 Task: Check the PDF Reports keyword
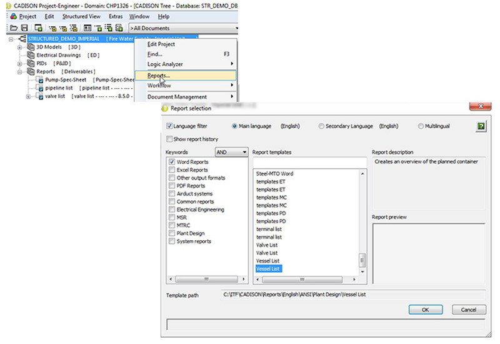(172, 186)
